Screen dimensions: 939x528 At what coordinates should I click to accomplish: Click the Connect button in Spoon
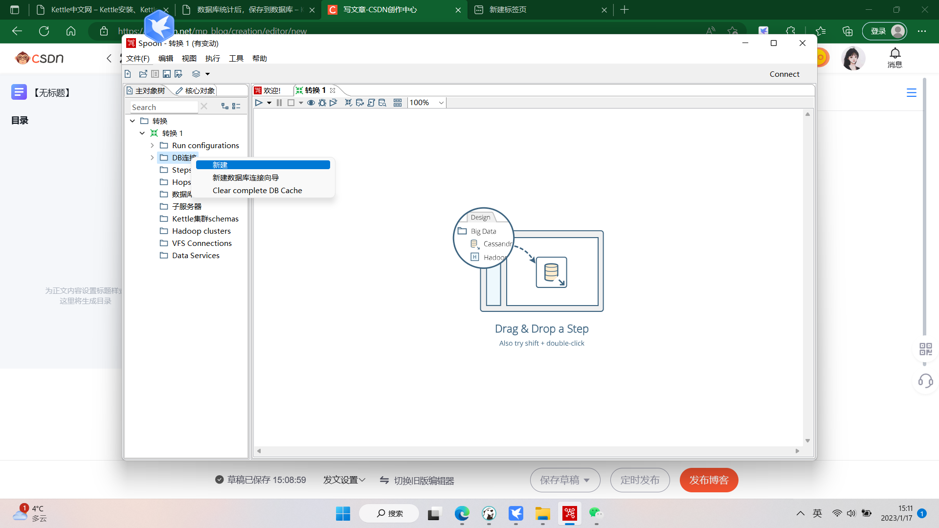[x=784, y=74]
